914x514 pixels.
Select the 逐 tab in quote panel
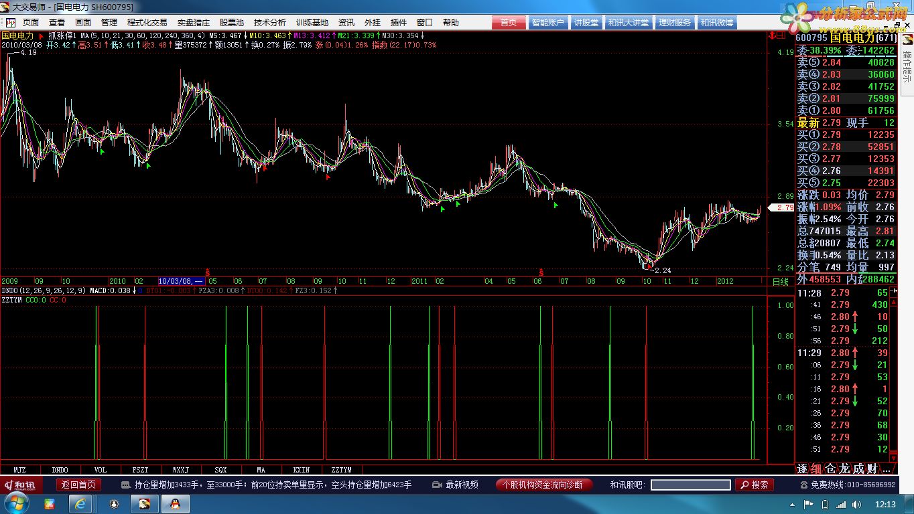coord(803,468)
